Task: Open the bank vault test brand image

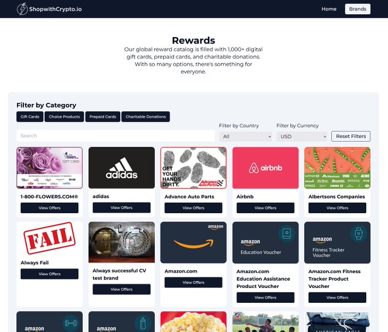Action: coord(122,242)
